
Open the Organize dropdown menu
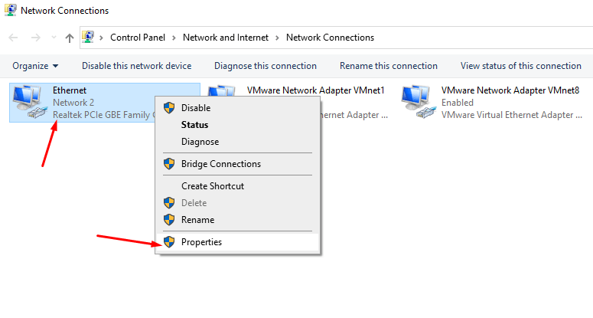(x=35, y=66)
